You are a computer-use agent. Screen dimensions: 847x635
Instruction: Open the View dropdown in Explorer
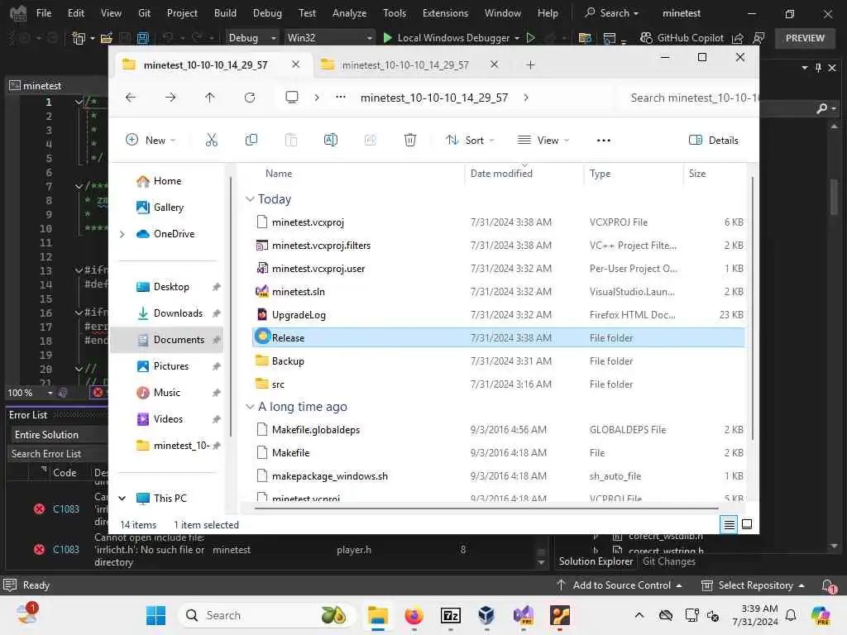pos(543,141)
